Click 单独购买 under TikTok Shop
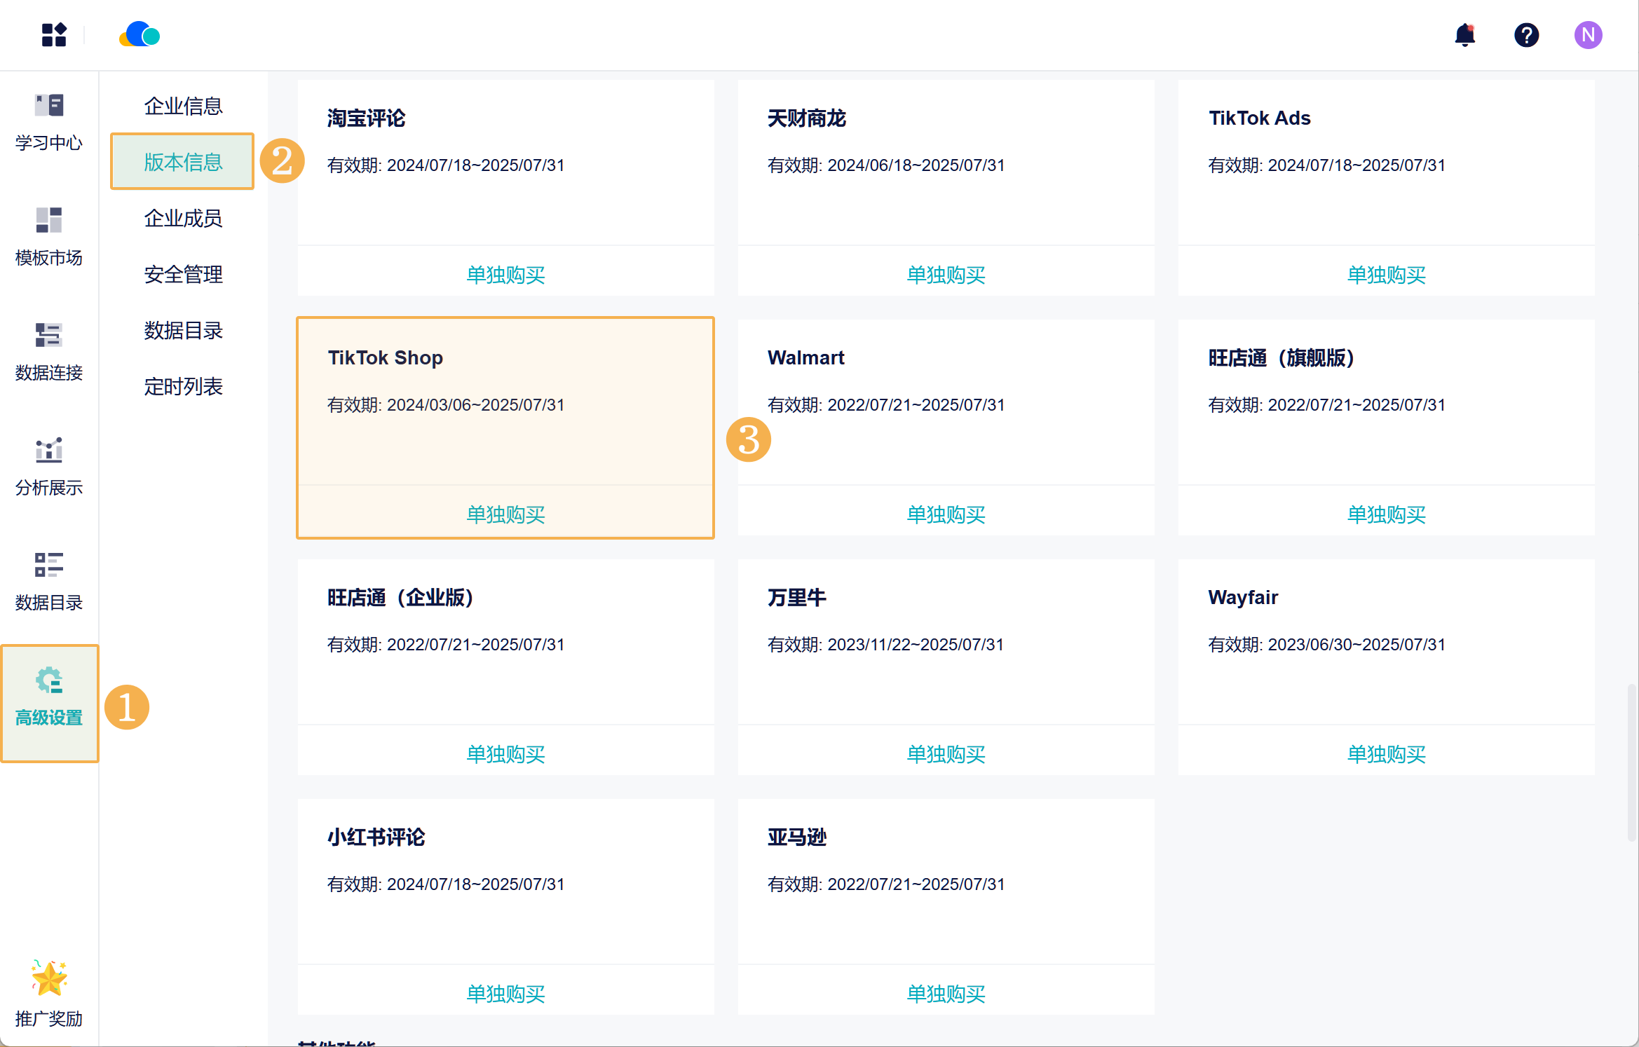The height and width of the screenshot is (1047, 1639). pos(505,514)
